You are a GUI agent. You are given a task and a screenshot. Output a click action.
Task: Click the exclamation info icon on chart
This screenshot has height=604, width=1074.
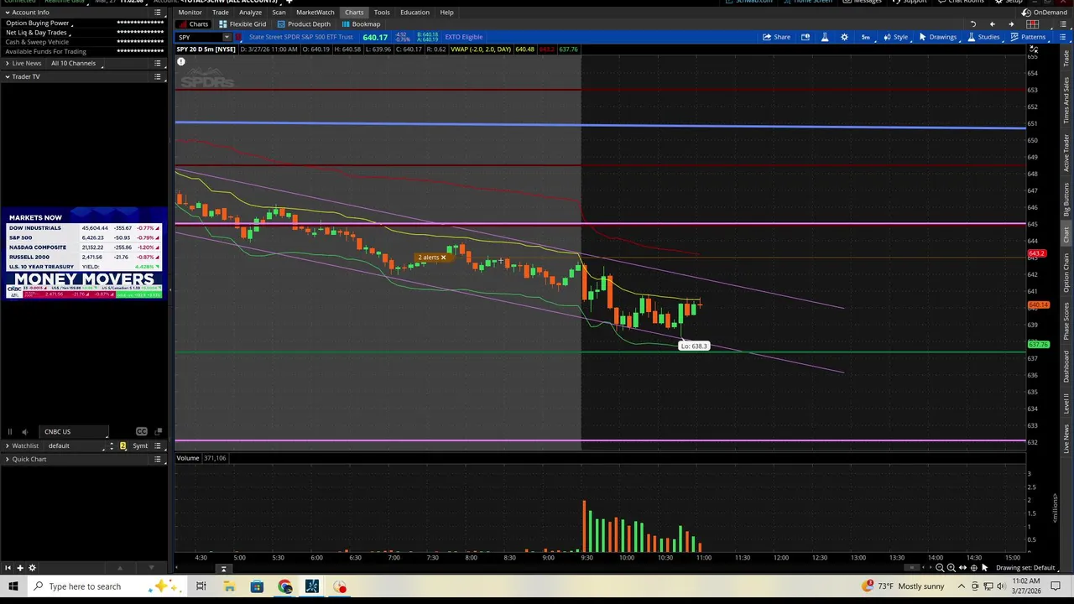[180, 62]
